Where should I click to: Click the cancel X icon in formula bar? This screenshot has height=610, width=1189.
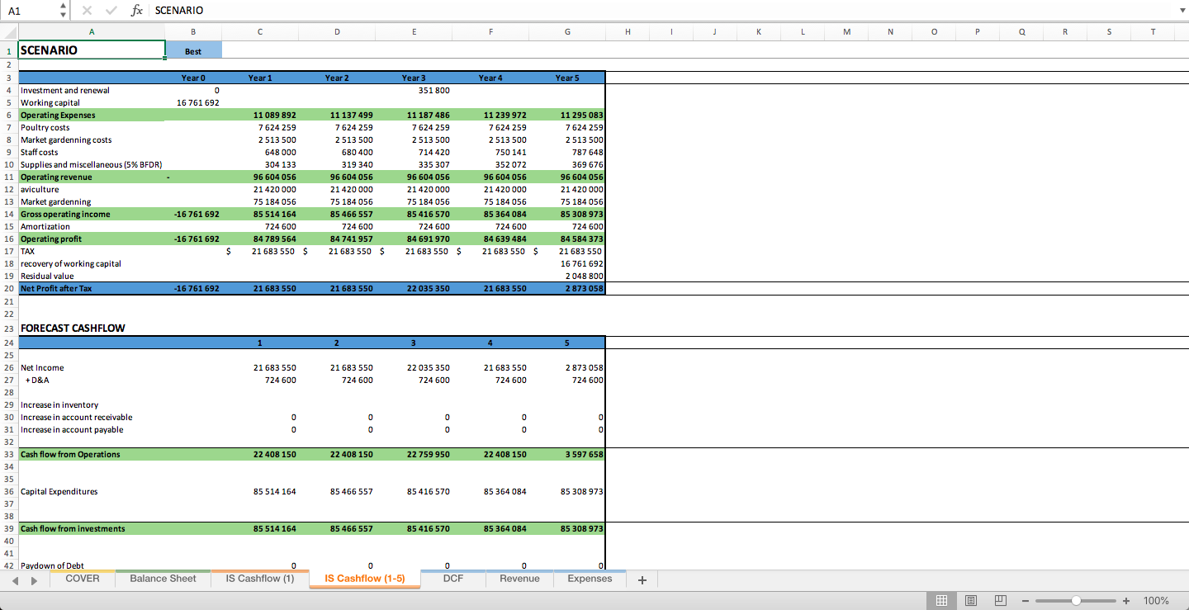pyautogui.click(x=88, y=10)
